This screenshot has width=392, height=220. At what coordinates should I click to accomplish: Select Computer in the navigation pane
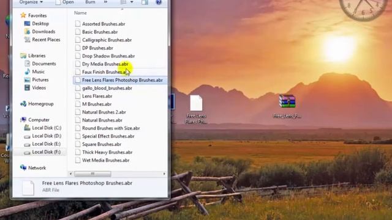pos(35,120)
